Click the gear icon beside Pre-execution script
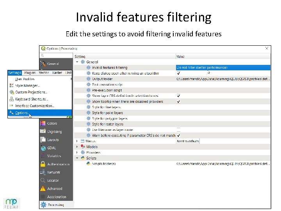Viewport: 281px width, 211px height. pos(89,90)
